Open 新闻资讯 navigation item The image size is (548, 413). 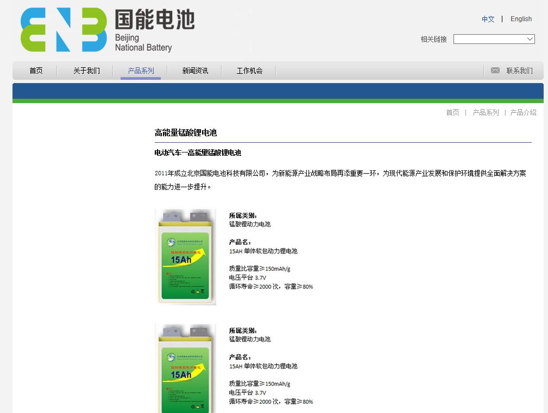[195, 71]
